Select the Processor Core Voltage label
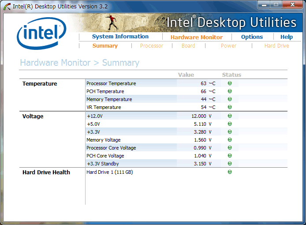This screenshot has width=306, height=225. [x=111, y=148]
